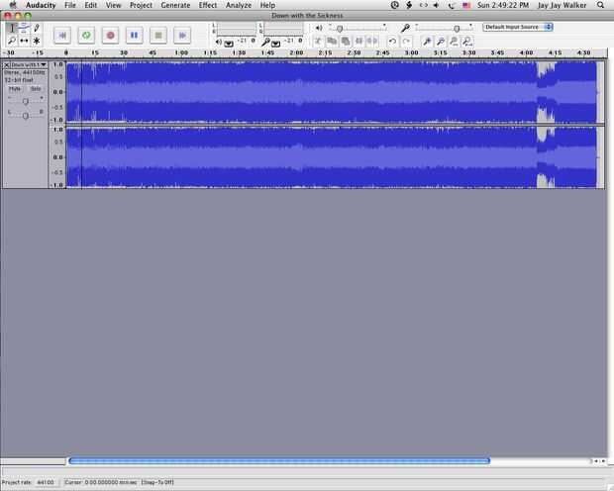Toggle the track Solo button
Screen dimensions: 614x491
click(36, 89)
